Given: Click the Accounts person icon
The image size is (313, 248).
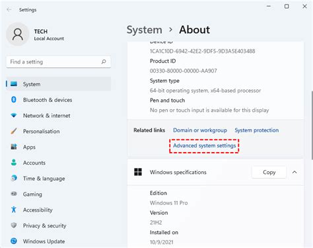Looking at the screenshot, I should [14, 163].
